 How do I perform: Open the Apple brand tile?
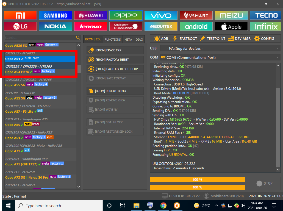(x=231, y=27)
